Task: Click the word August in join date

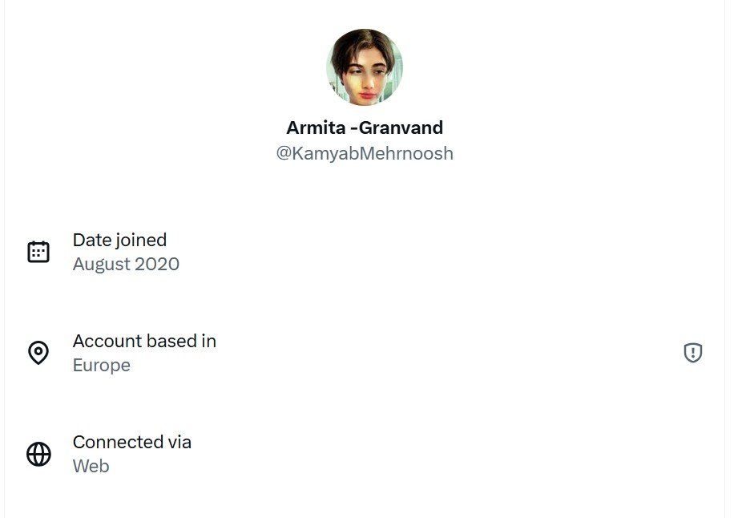Action: pyautogui.click(x=101, y=264)
